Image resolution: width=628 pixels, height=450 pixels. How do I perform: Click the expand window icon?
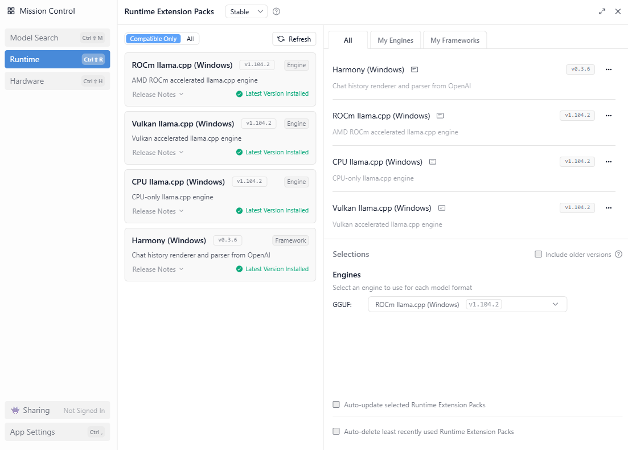[602, 11]
